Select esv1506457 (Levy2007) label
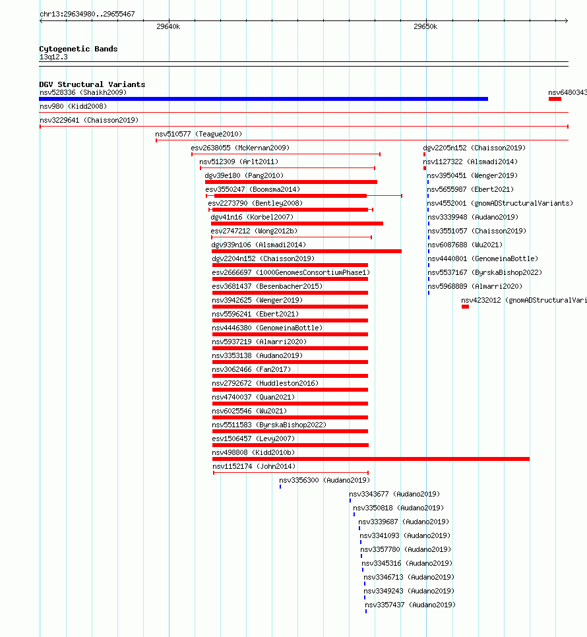 253,438
